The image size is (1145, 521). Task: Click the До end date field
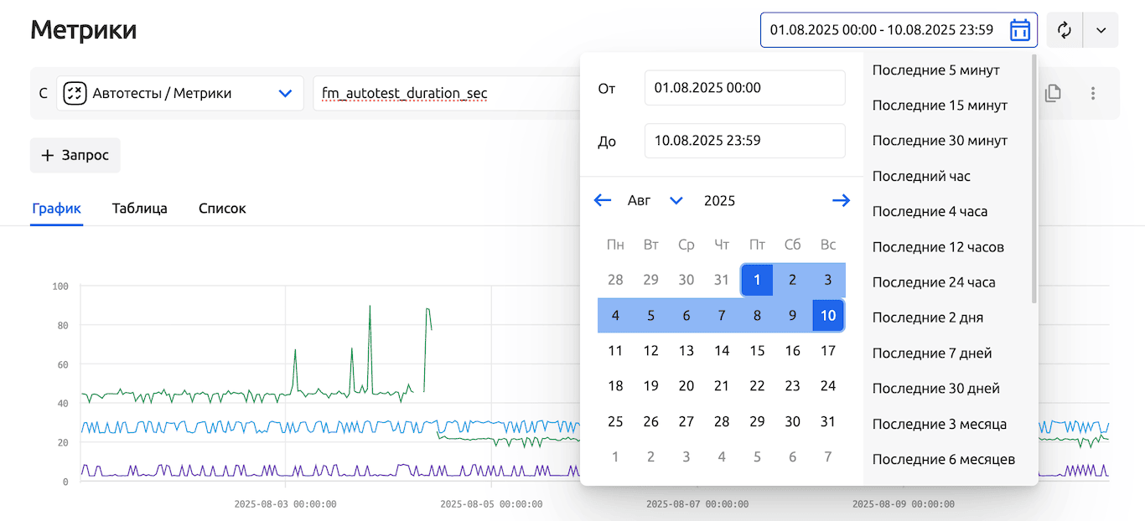744,141
